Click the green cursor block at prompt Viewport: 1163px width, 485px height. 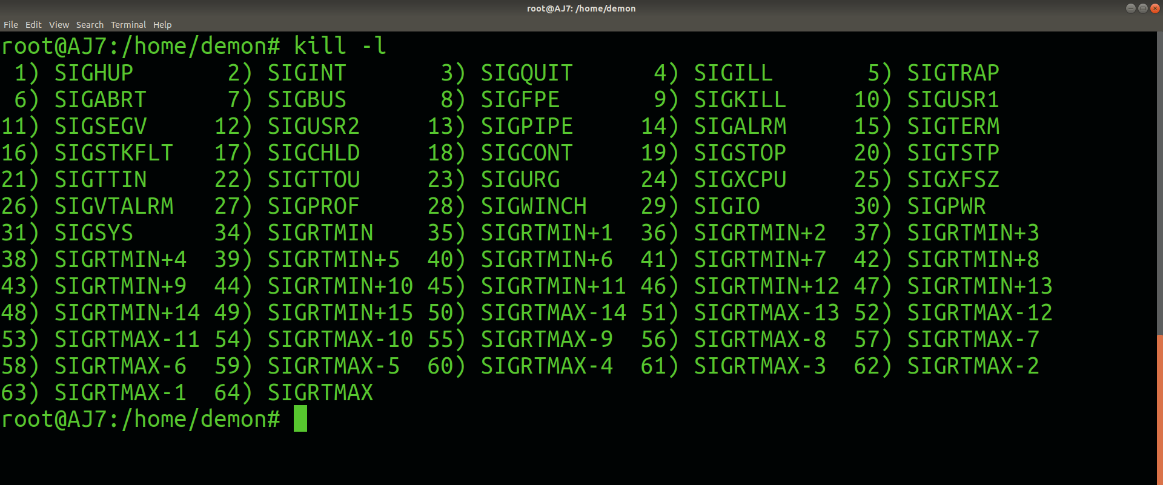[x=300, y=418]
